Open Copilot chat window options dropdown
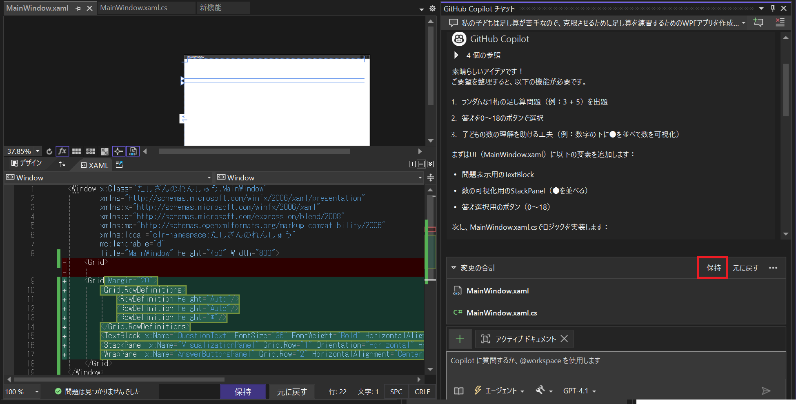 point(761,9)
